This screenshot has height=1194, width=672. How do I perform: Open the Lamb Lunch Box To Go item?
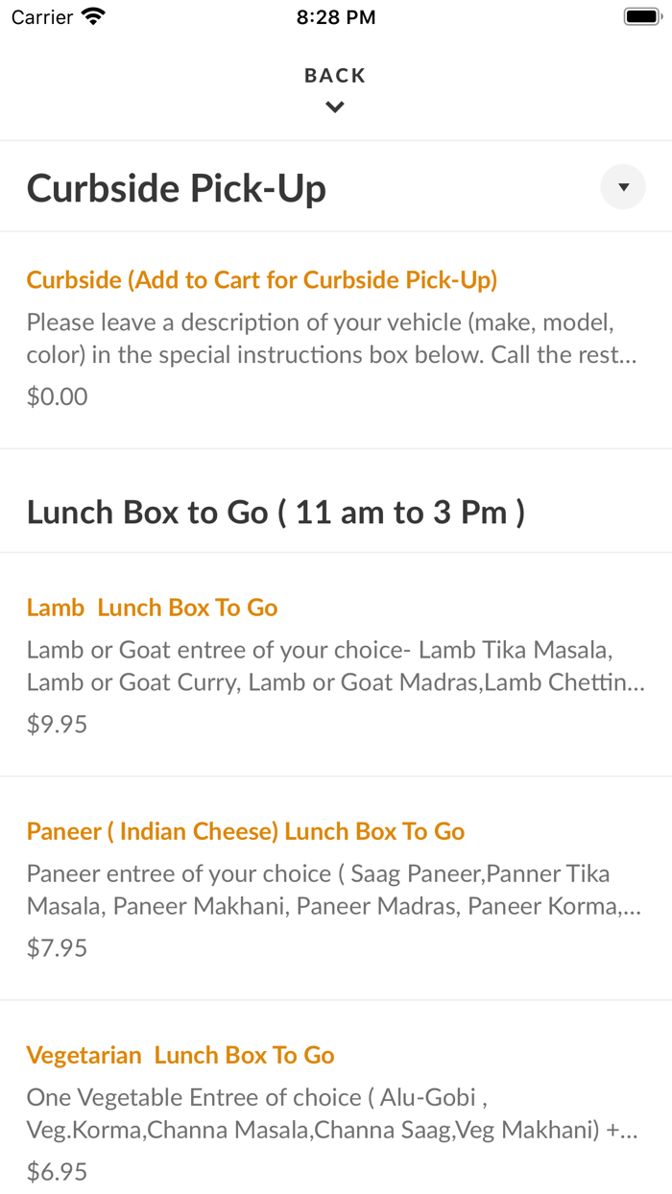coord(153,608)
